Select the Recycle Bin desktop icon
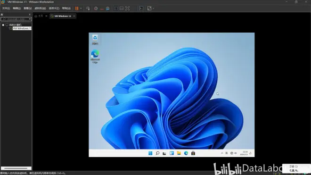The height and width of the screenshot is (175, 311). pos(95,40)
